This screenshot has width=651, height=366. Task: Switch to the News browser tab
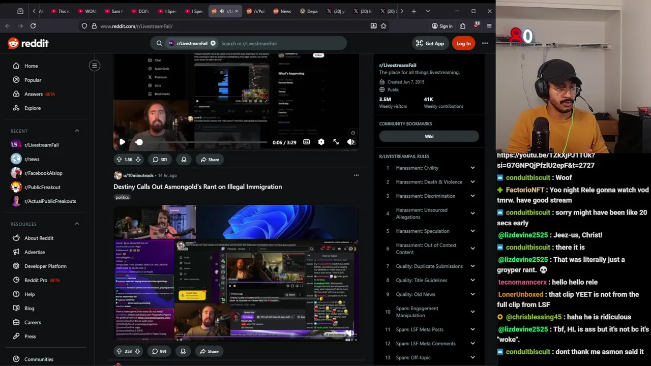282,11
